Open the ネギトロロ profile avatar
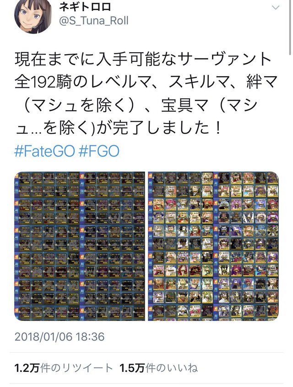The height and width of the screenshot is (387, 293). [33, 16]
